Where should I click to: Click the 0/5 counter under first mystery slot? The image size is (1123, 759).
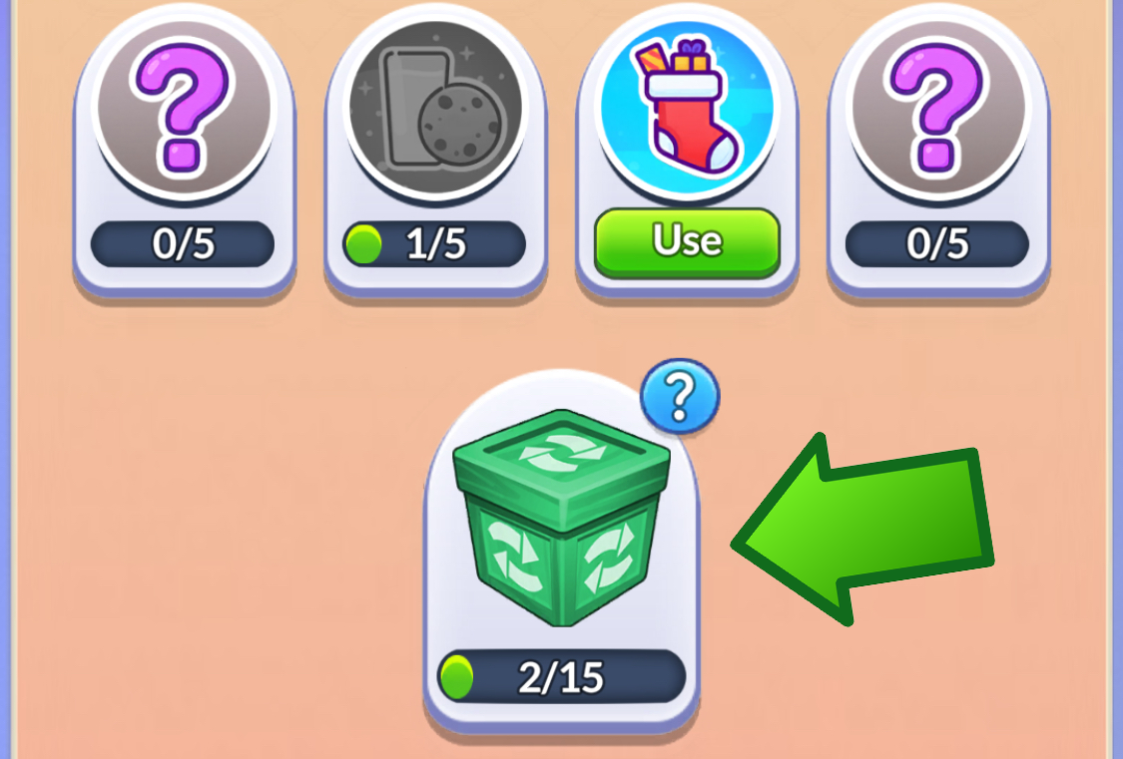coord(183,244)
